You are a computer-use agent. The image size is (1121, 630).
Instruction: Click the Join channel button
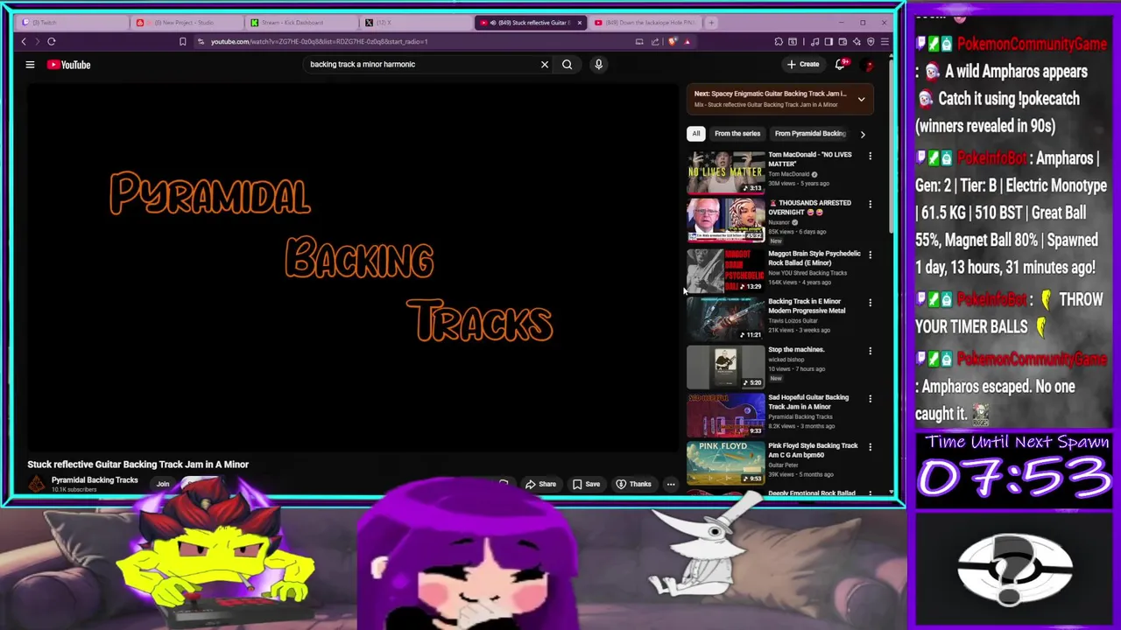point(163,484)
